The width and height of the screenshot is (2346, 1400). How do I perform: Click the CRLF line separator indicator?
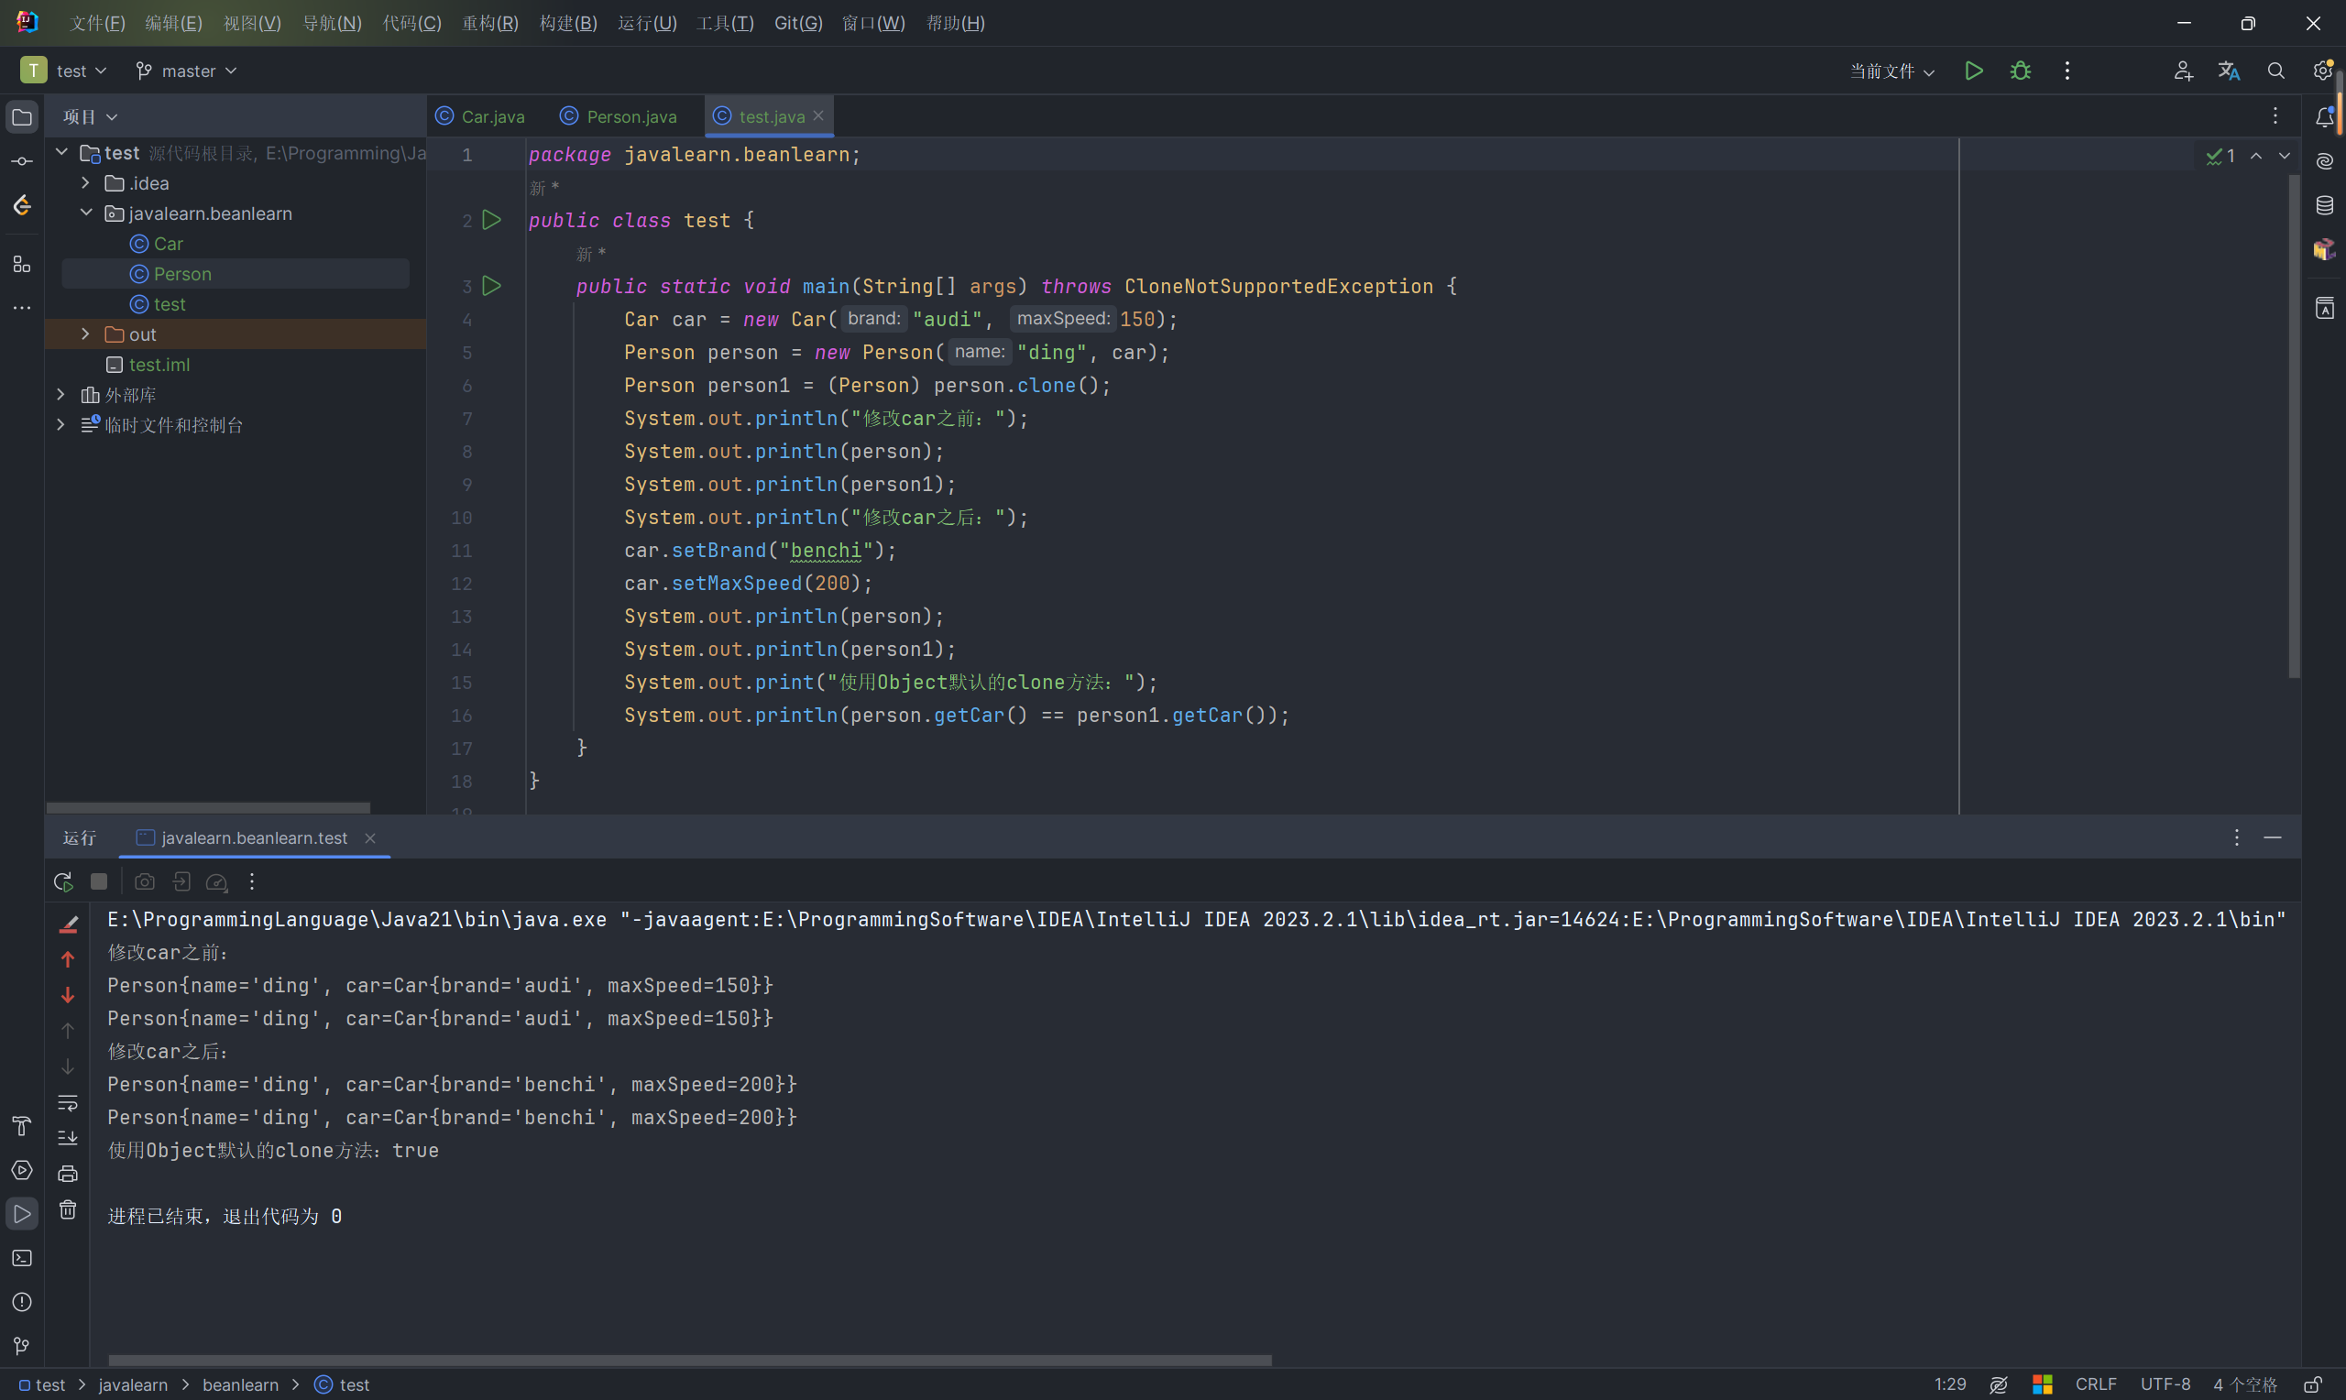pos(2095,1384)
